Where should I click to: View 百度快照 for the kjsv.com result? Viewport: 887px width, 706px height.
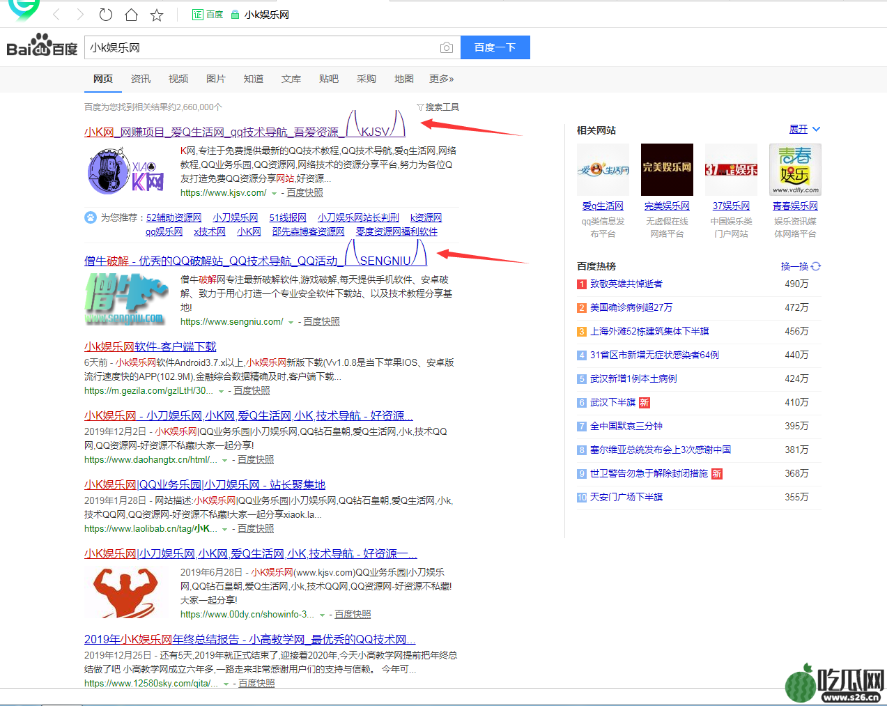pos(305,193)
